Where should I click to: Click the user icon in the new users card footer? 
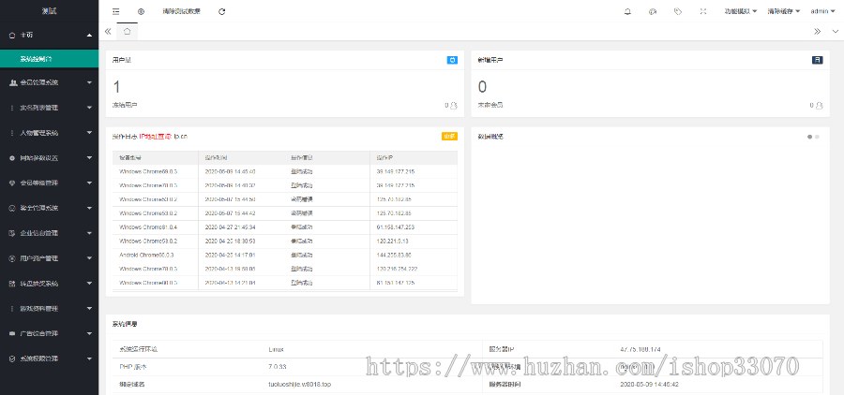(820, 106)
